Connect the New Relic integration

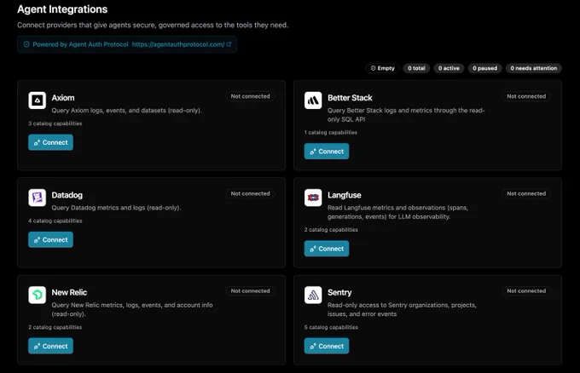[50, 346]
